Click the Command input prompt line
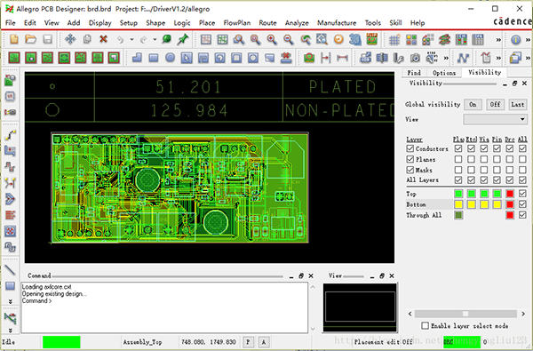Screen dimensions: 533x351 pos(36,301)
